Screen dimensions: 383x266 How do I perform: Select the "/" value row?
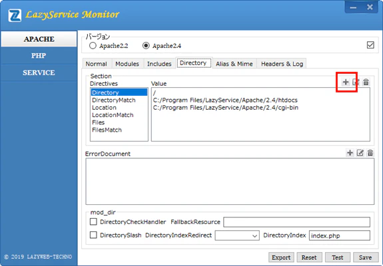click(x=260, y=92)
